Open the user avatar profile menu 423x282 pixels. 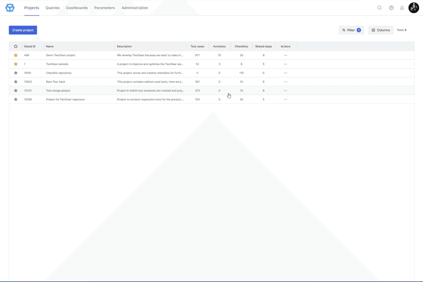point(414,8)
